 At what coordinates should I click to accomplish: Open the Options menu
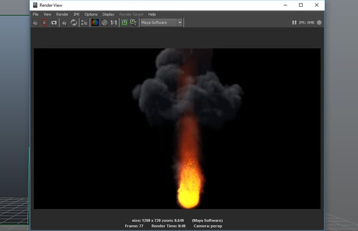click(91, 14)
